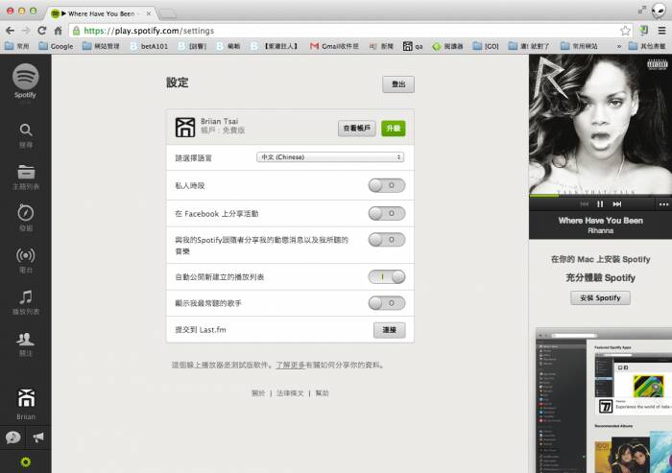Open the new tab button
The width and height of the screenshot is (672, 473).
[168, 13]
